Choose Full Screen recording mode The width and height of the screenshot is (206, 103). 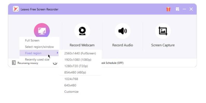32,40
